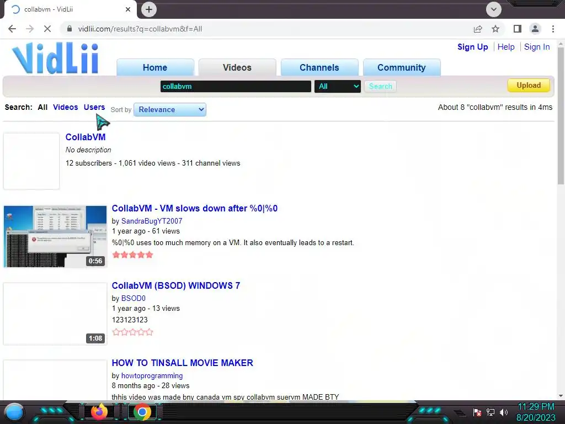Visit howtoprogramming's channel
Viewport: 565px width, 424px height.
point(152,375)
